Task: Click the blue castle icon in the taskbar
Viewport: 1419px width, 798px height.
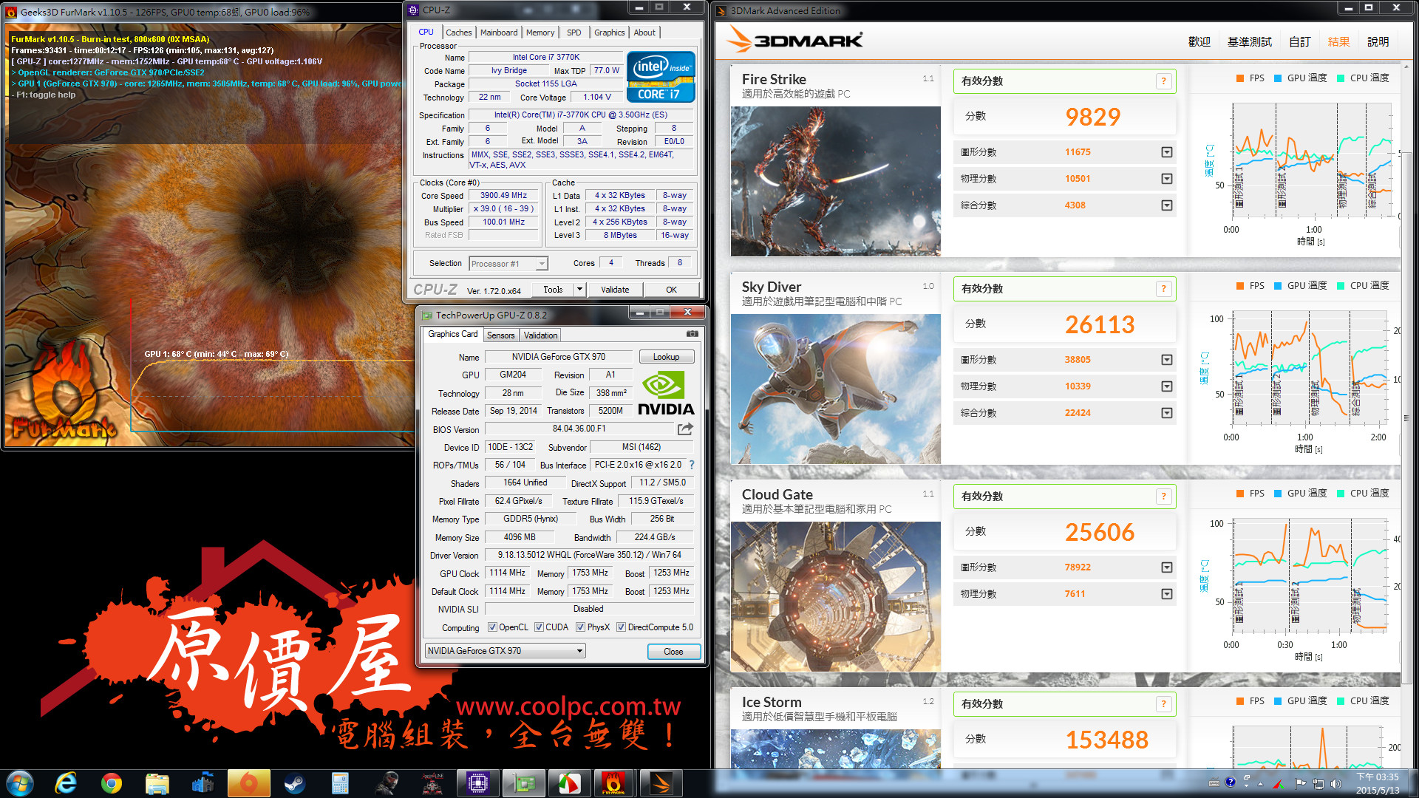Action: pos(203,783)
